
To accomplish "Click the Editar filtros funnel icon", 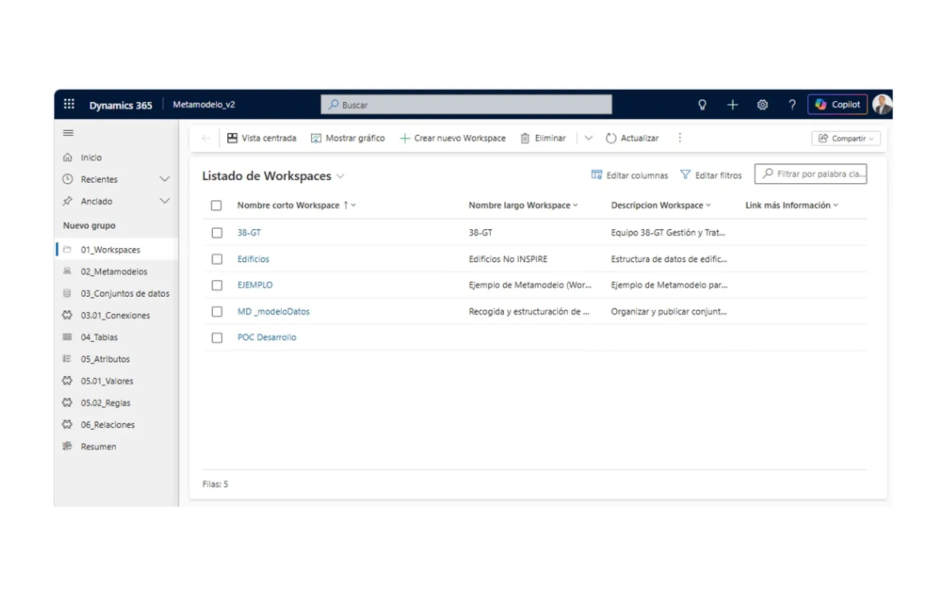I will (x=685, y=174).
